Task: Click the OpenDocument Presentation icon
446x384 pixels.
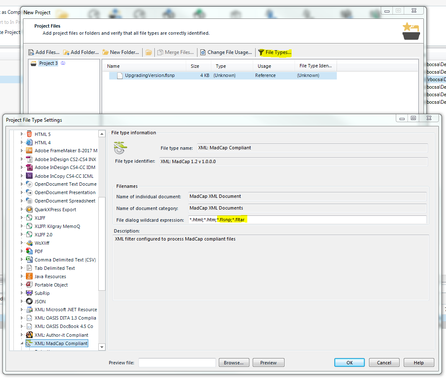Action: point(29,192)
